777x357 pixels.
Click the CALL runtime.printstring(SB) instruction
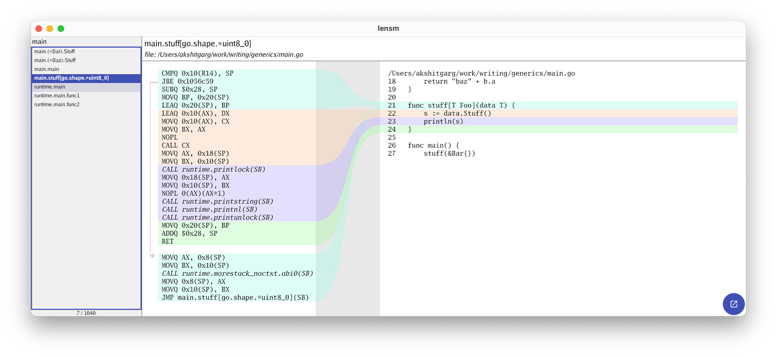tap(218, 201)
